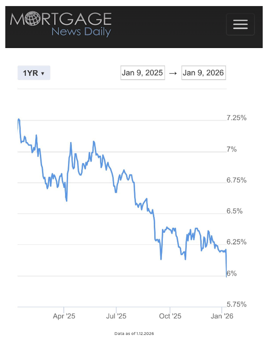Click the Jul '25 x-axis label
Viewport: 268px width, 341px height.
point(116,316)
